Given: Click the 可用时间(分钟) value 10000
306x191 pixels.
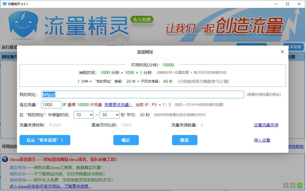Looking at the screenshot, I should (168, 65).
